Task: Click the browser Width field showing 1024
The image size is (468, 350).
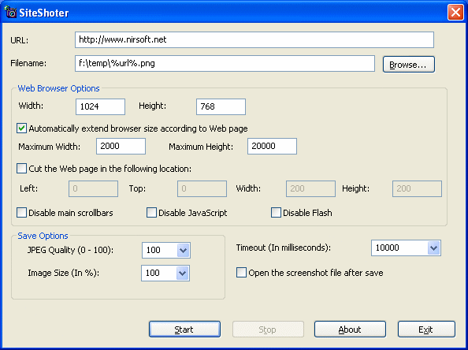Action: pos(100,106)
